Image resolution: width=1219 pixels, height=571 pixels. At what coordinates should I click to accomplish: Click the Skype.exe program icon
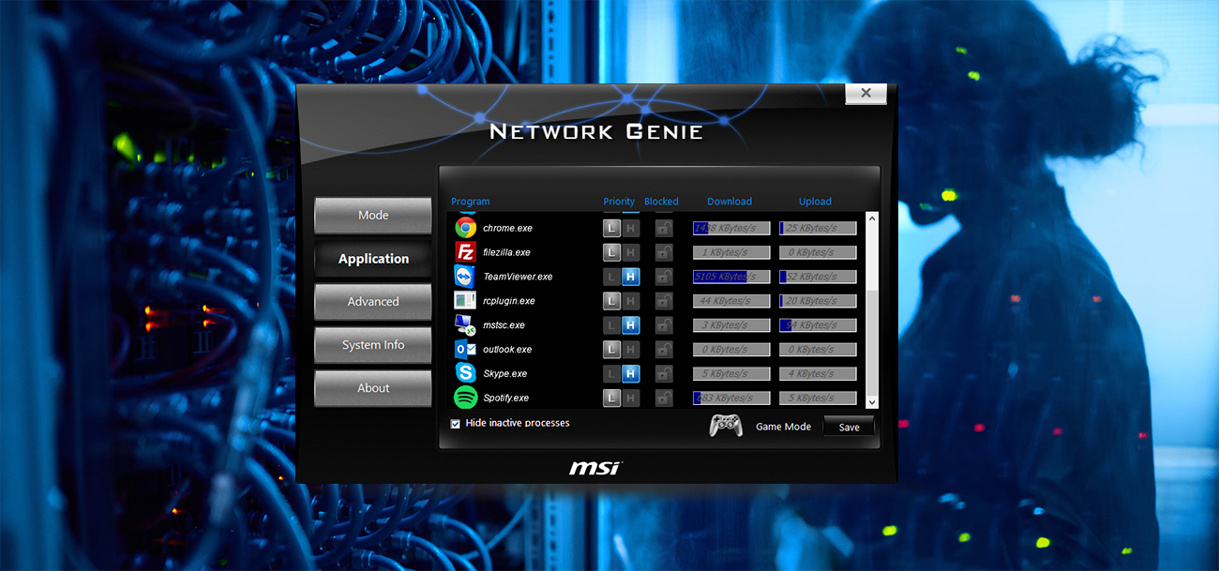click(x=466, y=373)
